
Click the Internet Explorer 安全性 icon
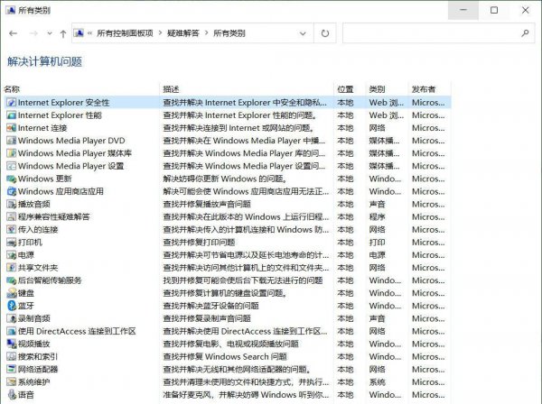(x=12, y=103)
